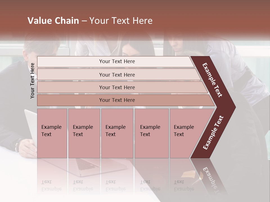The width and height of the screenshot is (270, 202).
Task: Click the lower 'Example Text' on dark arrow
Action: (213, 133)
